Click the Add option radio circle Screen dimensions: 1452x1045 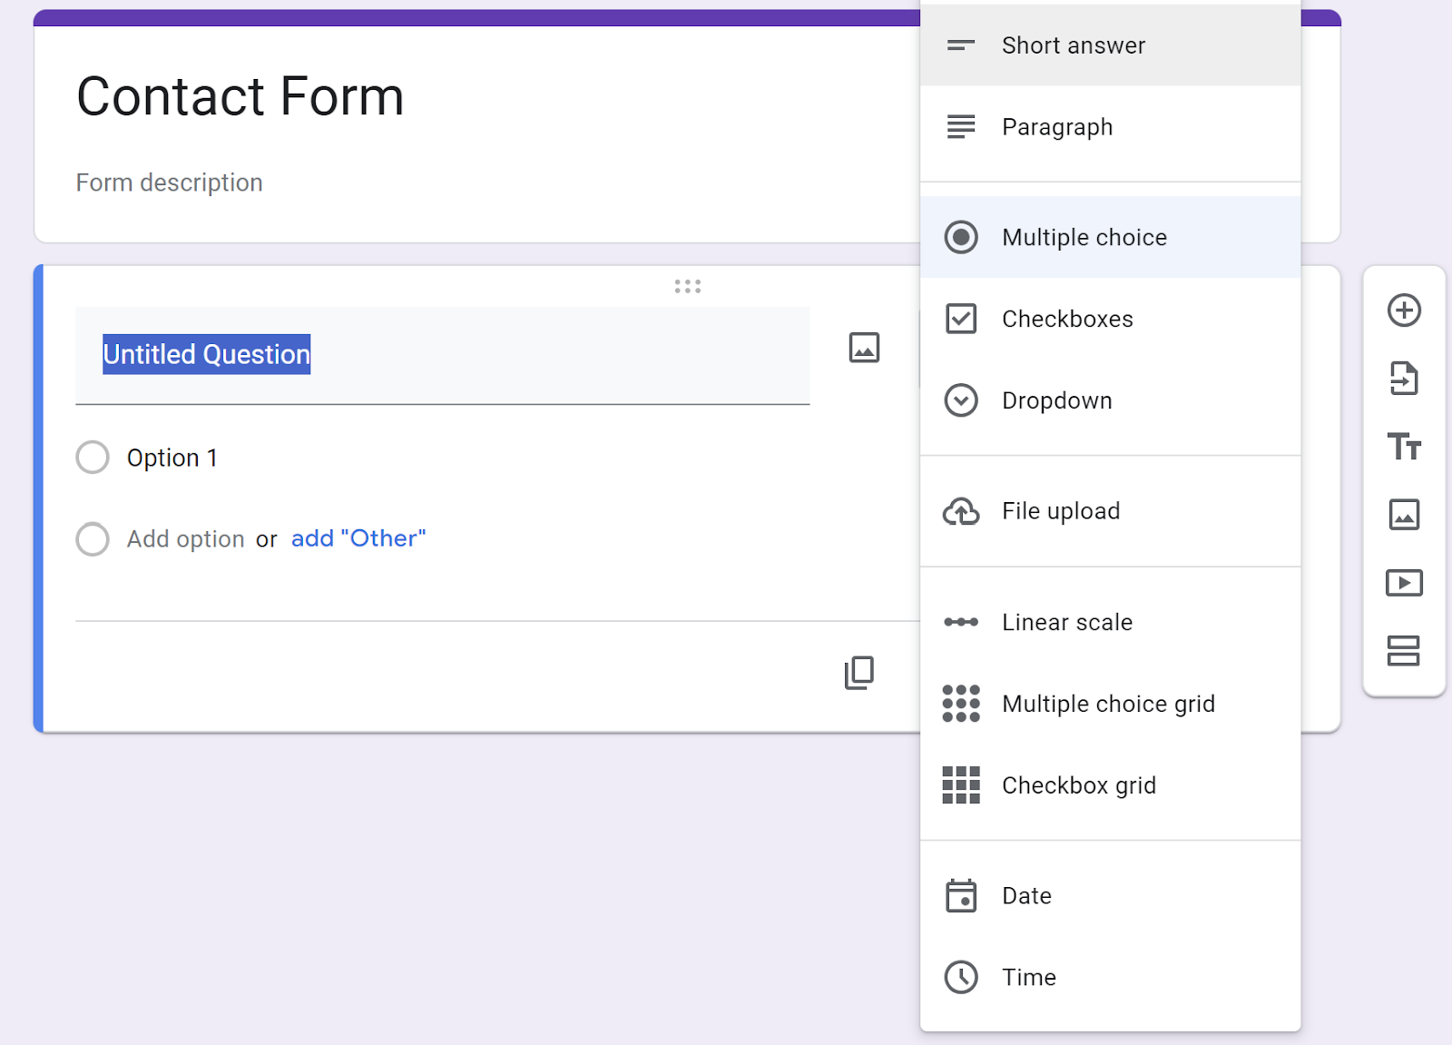(x=93, y=539)
